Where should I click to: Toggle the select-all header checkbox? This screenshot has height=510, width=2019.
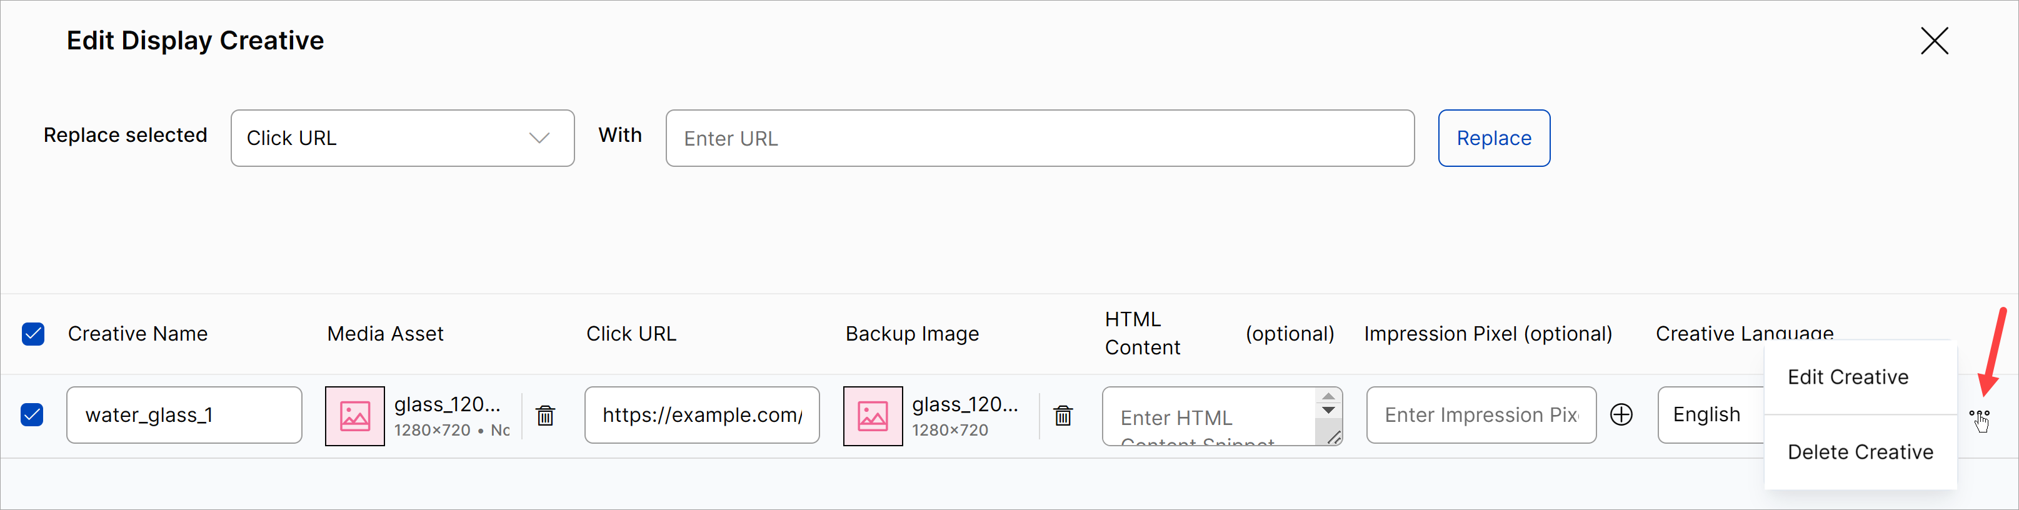tap(33, 334)
